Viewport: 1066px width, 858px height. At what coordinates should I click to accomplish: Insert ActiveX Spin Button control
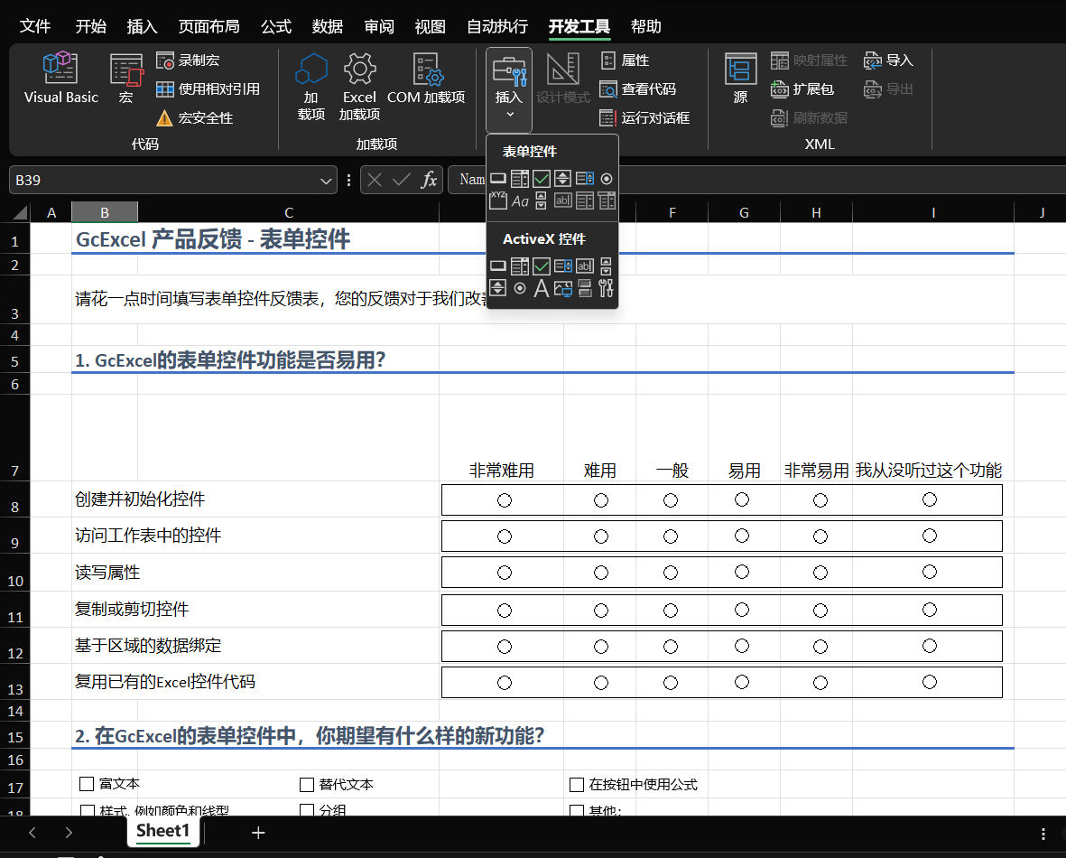[497, 288]
